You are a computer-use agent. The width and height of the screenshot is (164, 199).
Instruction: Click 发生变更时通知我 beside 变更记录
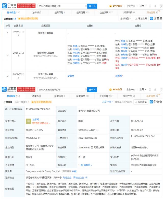(28, 19)
